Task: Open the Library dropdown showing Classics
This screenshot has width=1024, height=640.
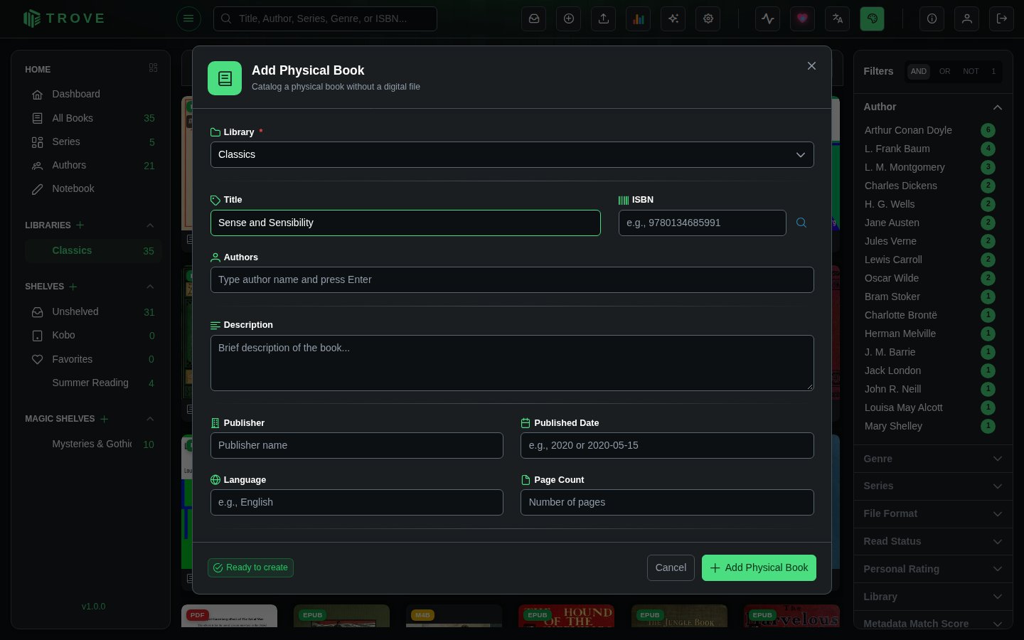Action: [x=512, y=155]
